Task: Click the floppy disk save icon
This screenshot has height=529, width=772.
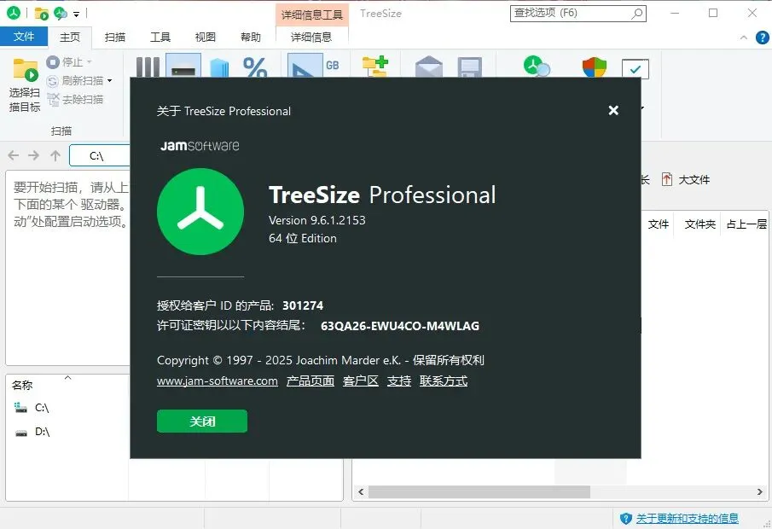Action: [x=469, y=67]
